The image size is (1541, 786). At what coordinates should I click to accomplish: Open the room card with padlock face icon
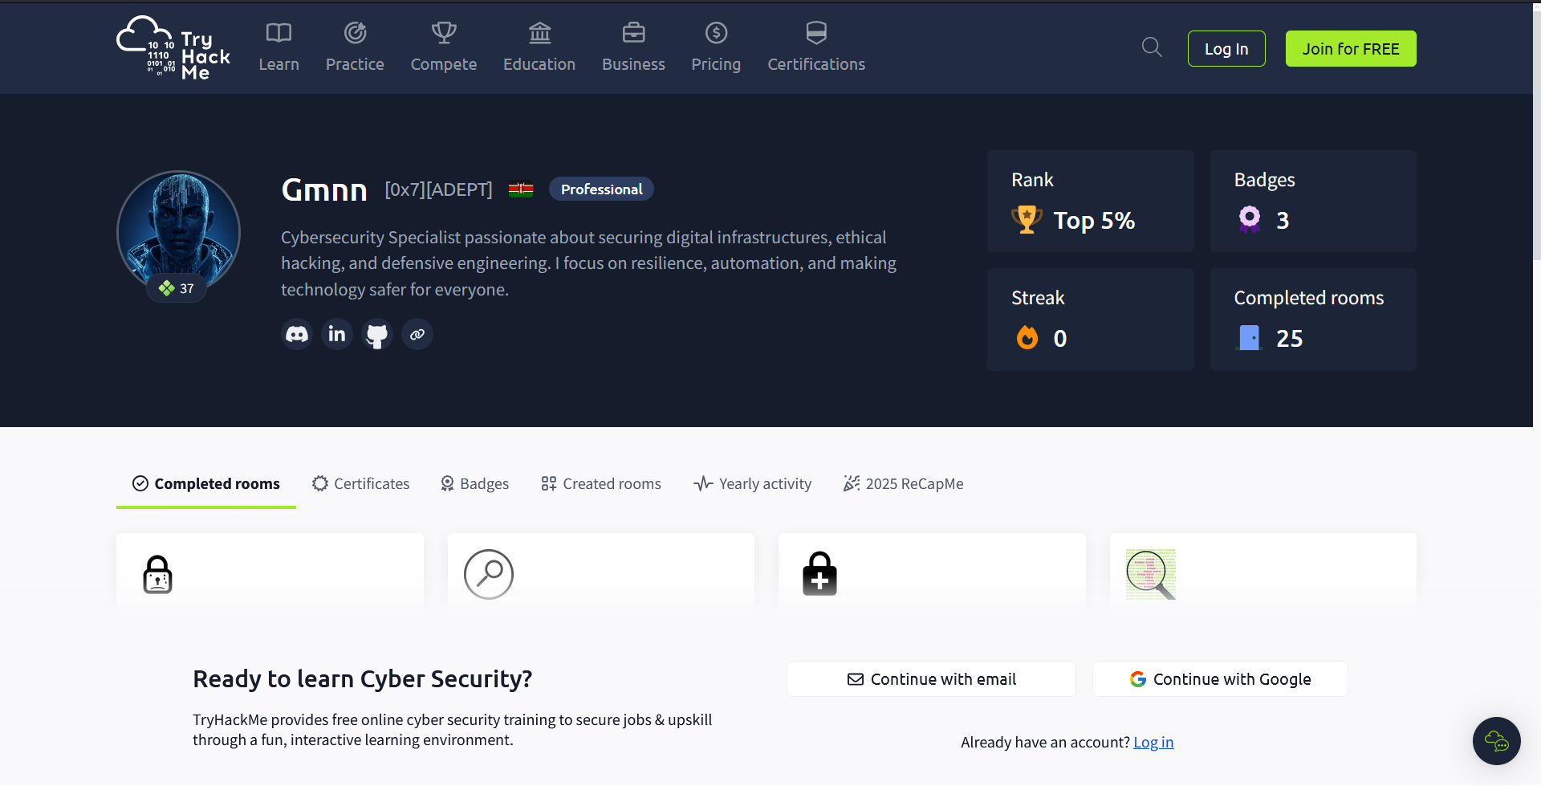[270, 573]
